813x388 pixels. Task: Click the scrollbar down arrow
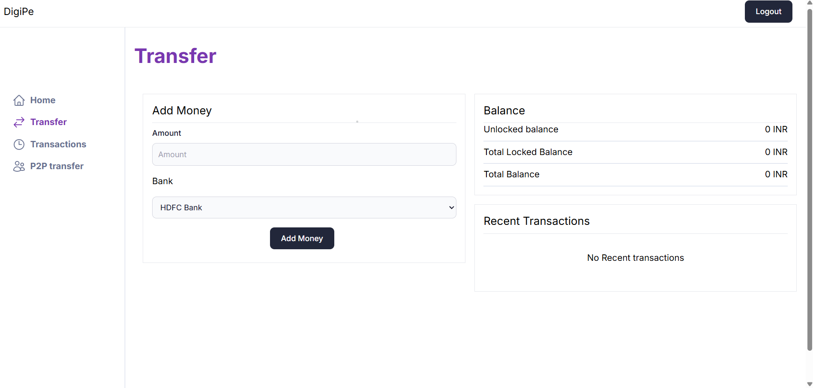tap(809, 384)
